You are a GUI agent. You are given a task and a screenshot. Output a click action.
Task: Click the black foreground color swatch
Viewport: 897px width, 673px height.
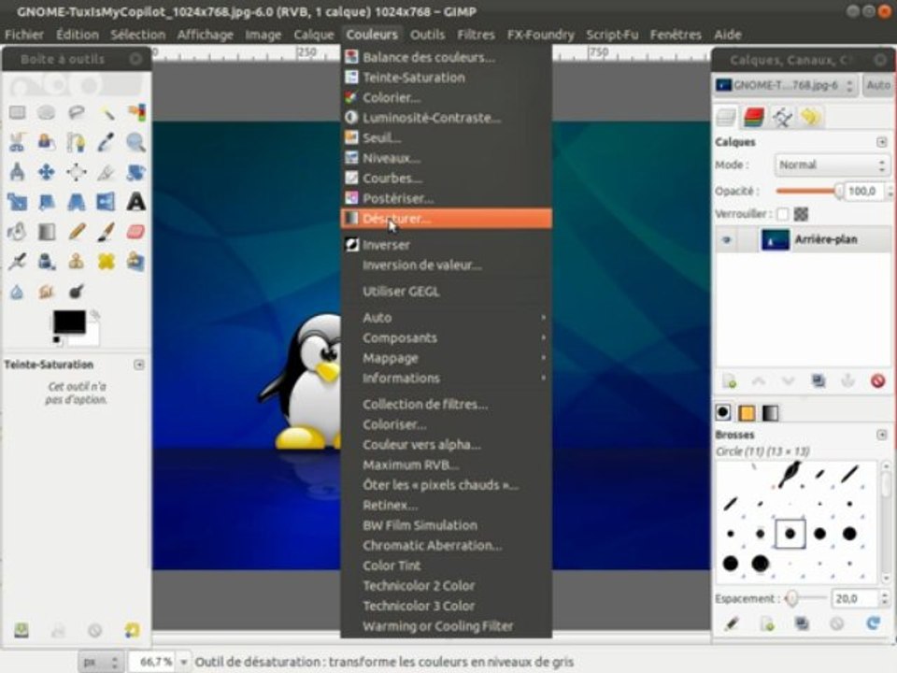coord(69,321)
